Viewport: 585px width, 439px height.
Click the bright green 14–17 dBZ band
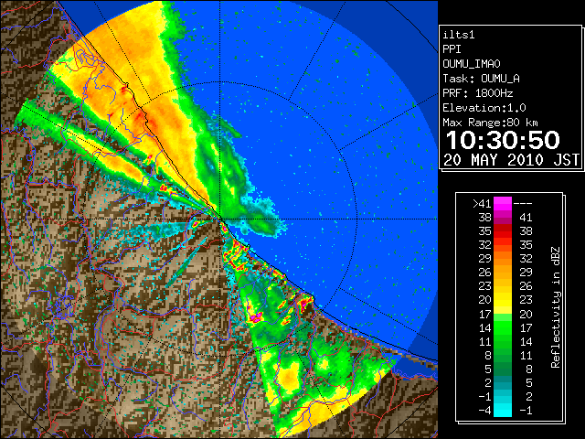coord(503,327)
